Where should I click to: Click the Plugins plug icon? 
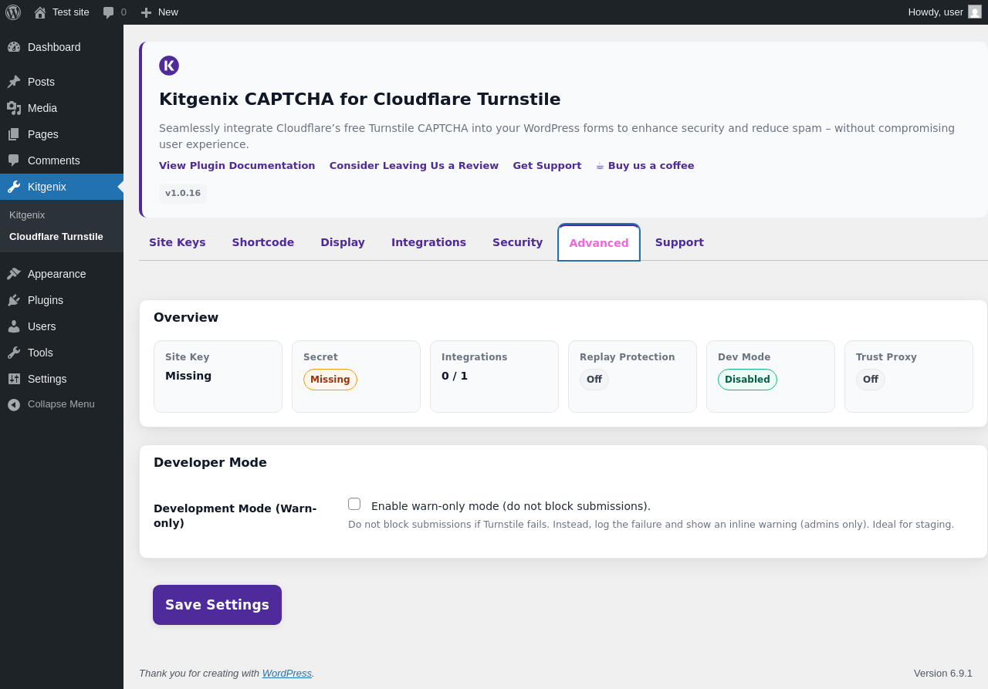14,300
